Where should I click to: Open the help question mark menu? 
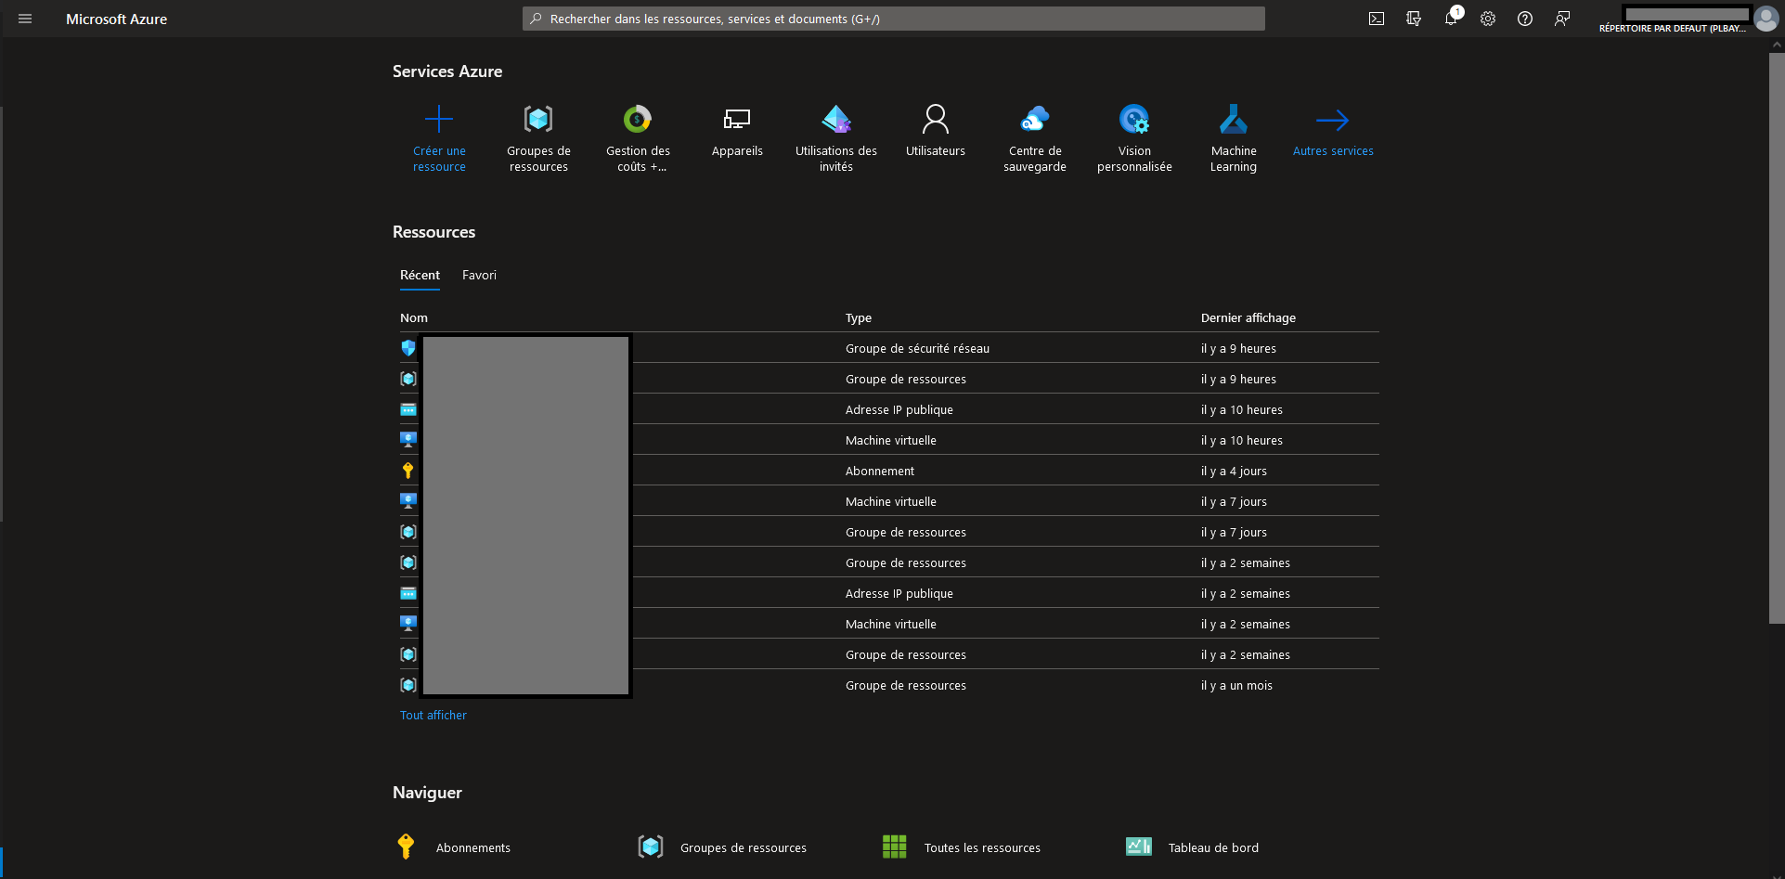point(1525,19)
